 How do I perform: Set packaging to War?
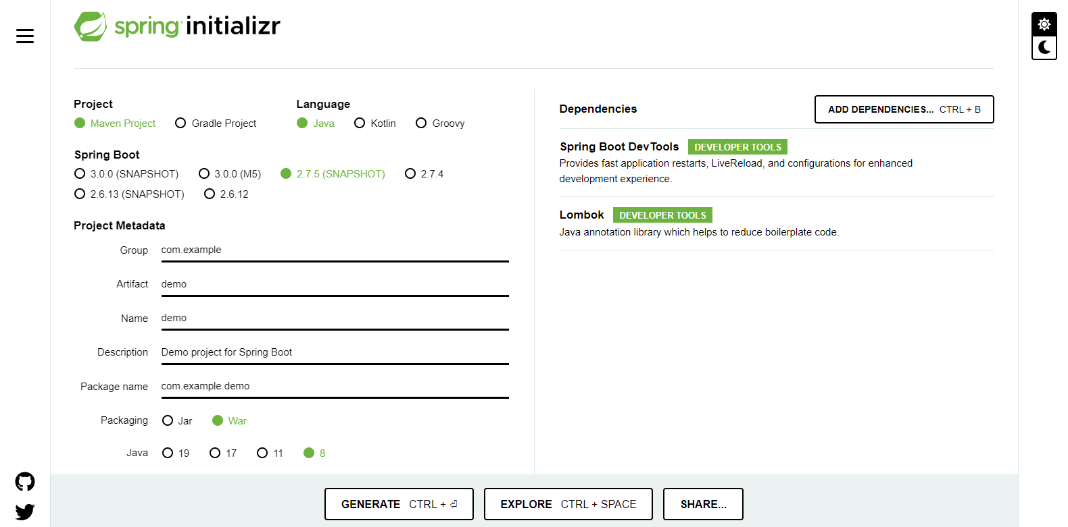(x=229, y=420)
